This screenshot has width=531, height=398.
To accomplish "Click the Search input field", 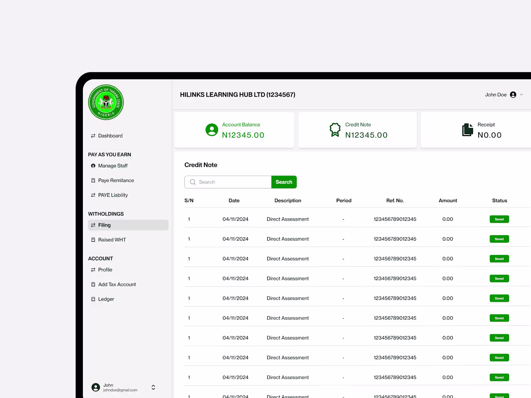I will pos(228,182).
